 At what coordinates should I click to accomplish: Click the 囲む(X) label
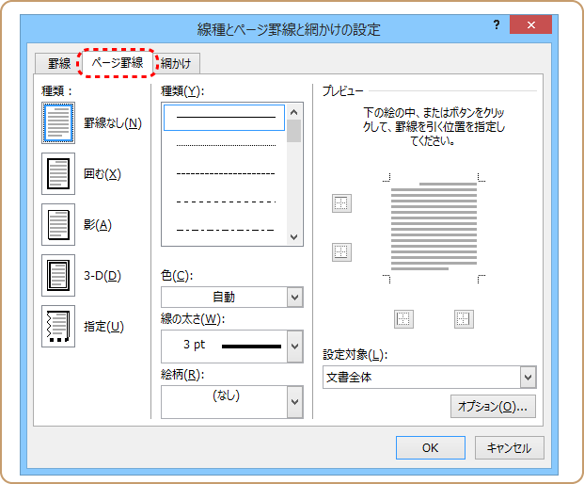click(x=103, y=174)
